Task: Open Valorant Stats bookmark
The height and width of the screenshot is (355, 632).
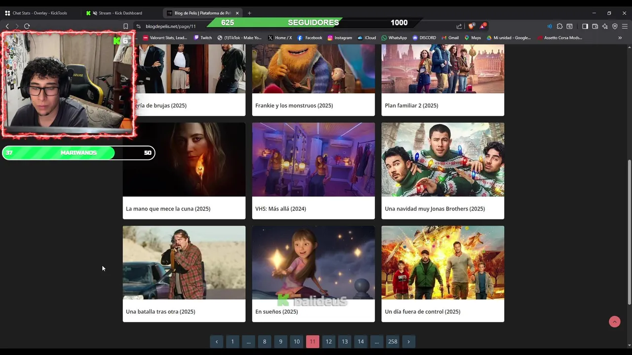Action: 165,37
